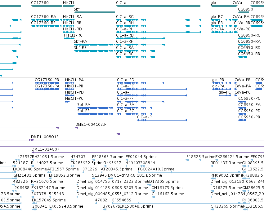Select the HisCl1-RA transcript label

(x=72, y=17)
